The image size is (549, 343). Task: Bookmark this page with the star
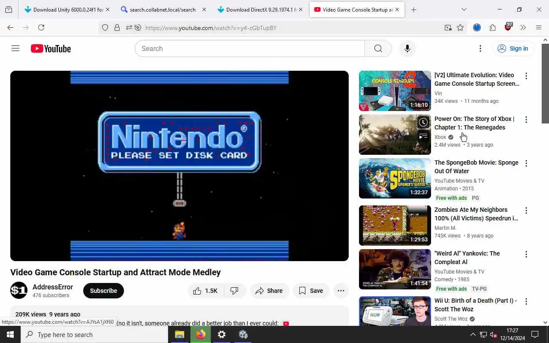point(460,28)
